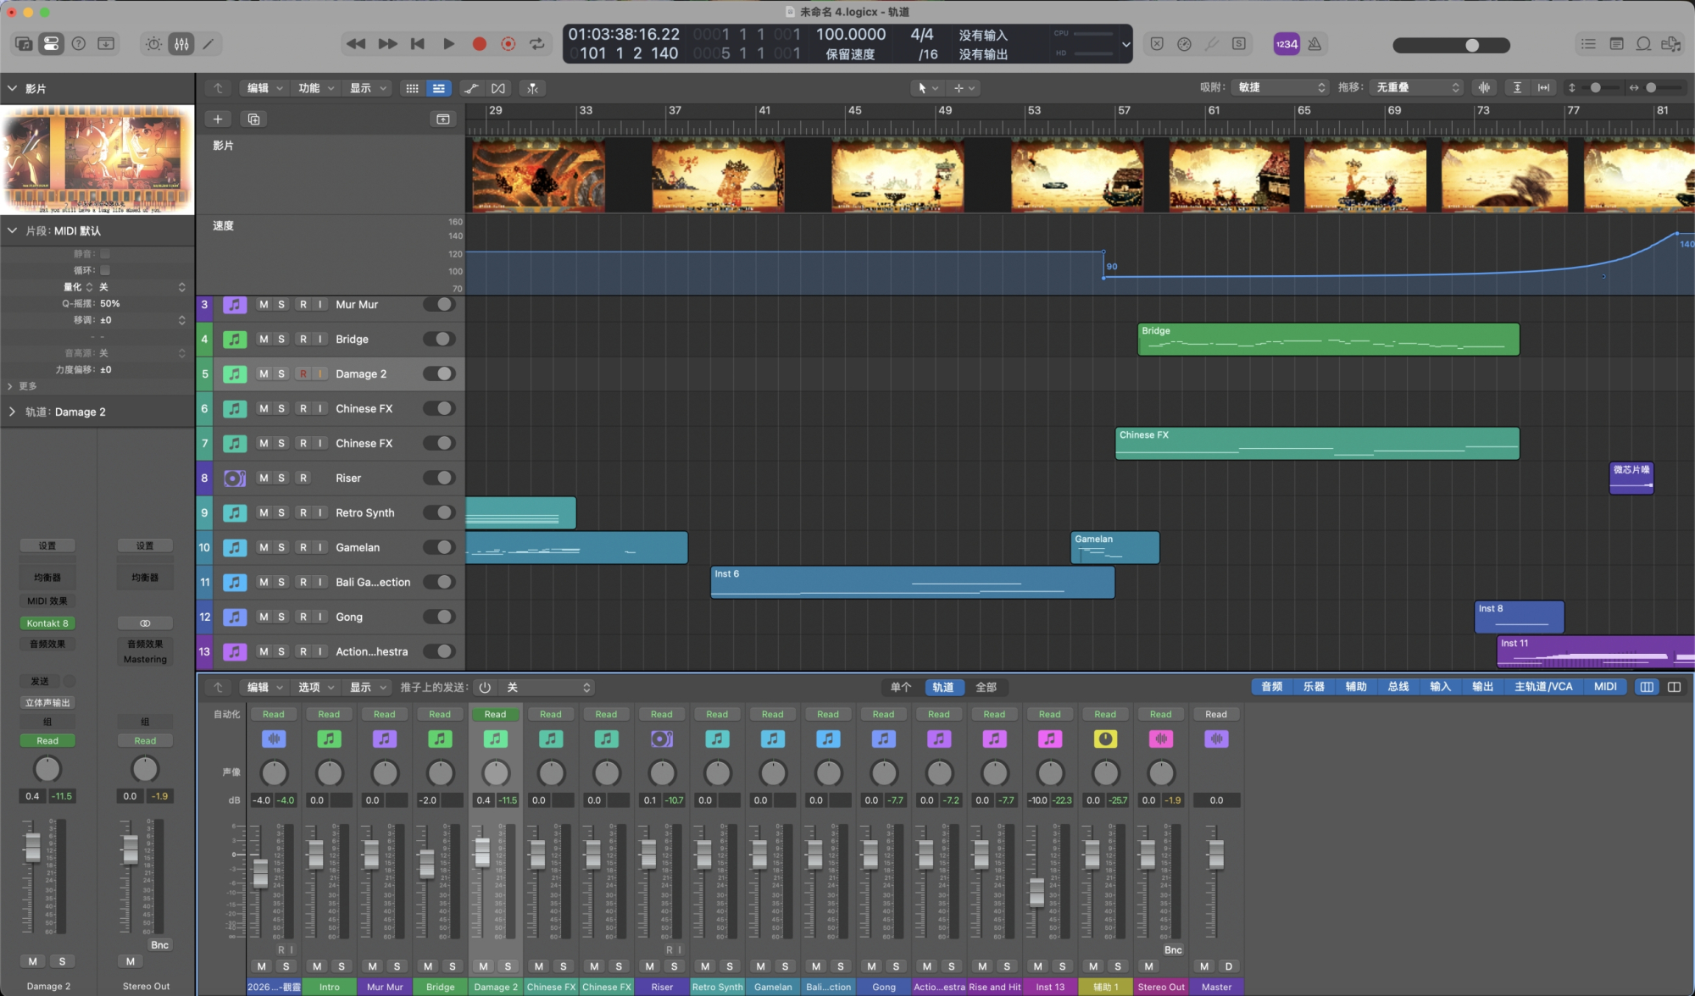Toggle the Smart Controls dial icon
1695x996 pixels.
coord(153,44)
